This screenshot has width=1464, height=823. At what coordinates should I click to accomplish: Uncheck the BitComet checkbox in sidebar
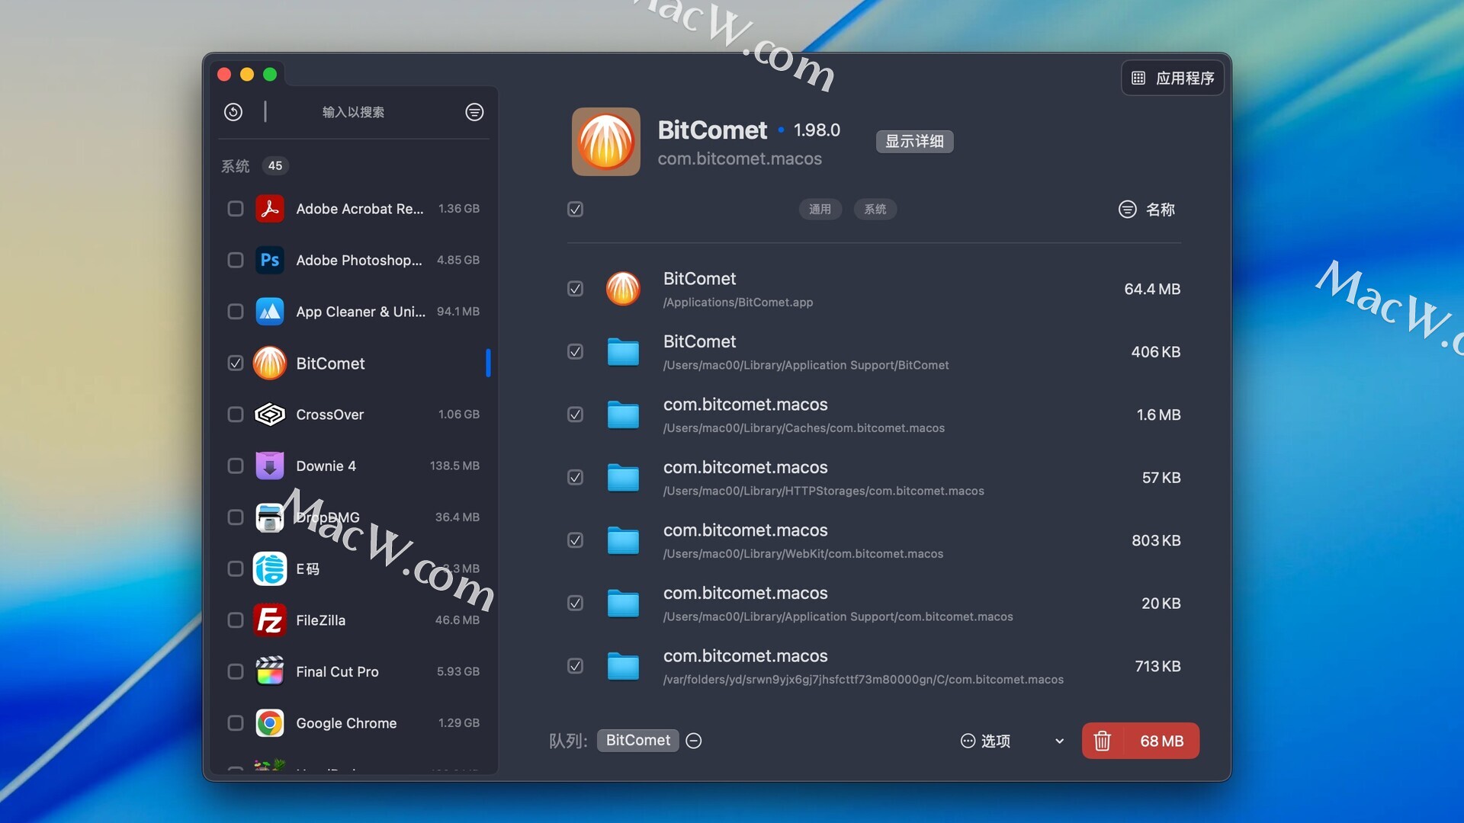[x=236, y=363]
